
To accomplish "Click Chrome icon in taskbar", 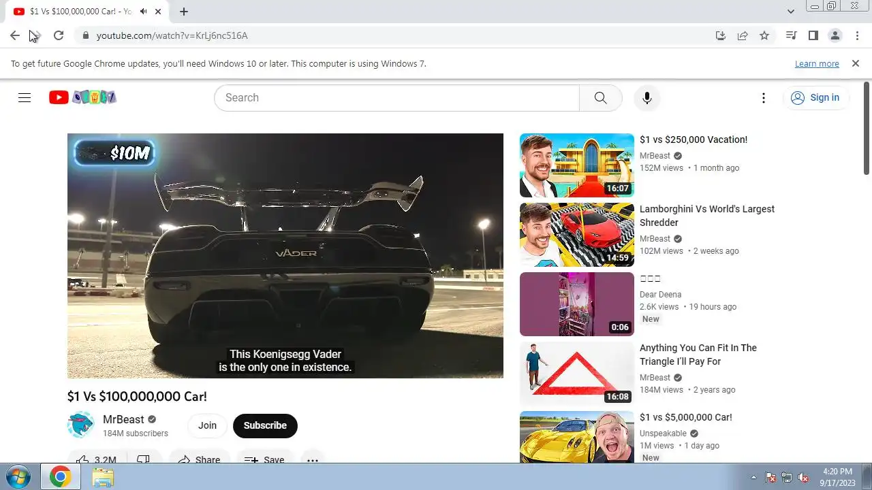I will click(x=60, y=477).
